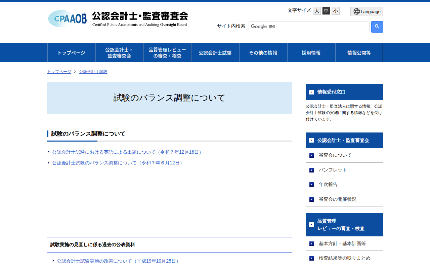Open 公認会計士試験実施の改善について link
The height and width of the screenshot is (269, 430).
(119, 261)
